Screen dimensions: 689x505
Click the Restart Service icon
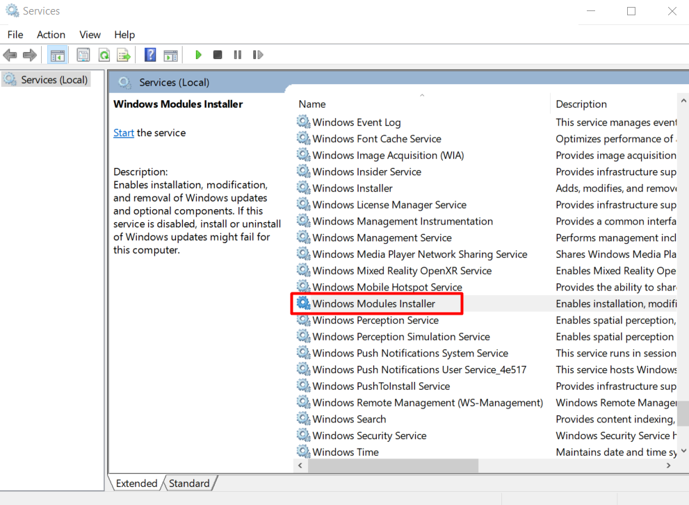[x=258, y=55]
